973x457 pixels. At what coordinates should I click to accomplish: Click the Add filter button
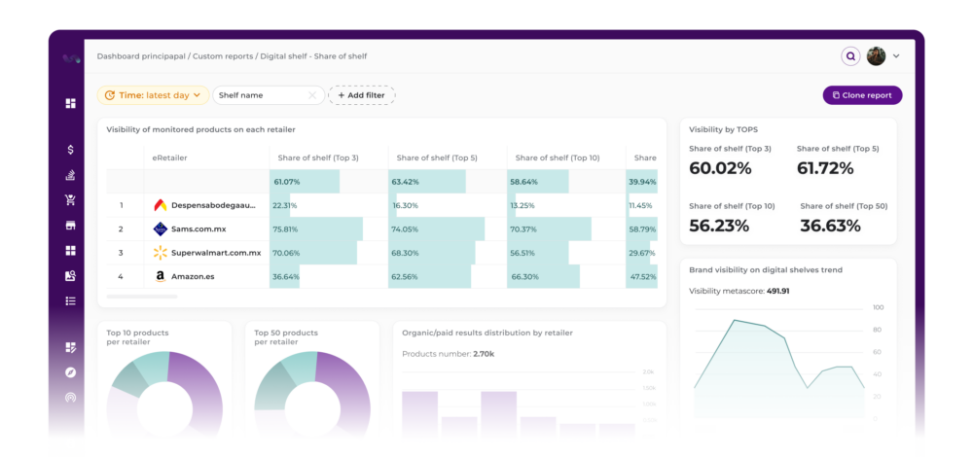[361, 95]
